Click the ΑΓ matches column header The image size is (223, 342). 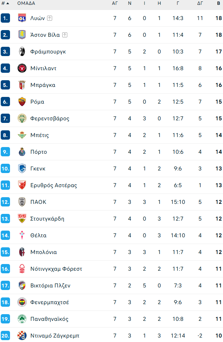pyautogui.click(x=115, y=4)
